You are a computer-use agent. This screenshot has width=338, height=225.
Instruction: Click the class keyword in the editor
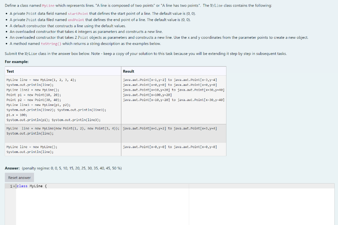coord(22,186)
